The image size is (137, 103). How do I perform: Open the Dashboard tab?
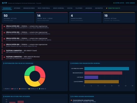click(7, 8)
